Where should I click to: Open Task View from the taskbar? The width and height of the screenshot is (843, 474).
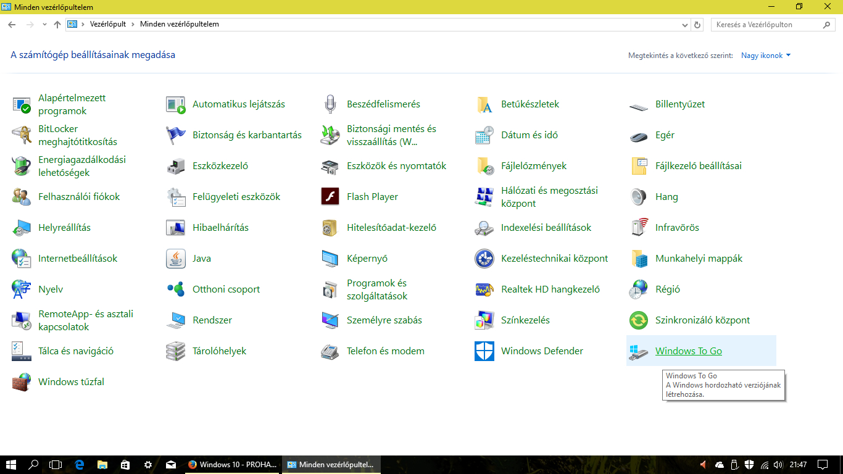pyautogui.click(x=56, y=465)
